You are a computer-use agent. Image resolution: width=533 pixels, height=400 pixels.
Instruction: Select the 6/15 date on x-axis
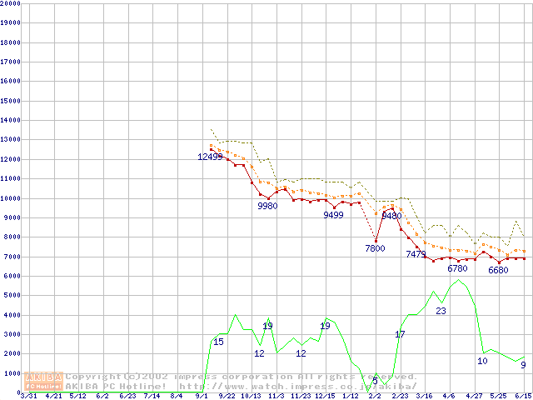pyautogui.click(x=524, y=396)
